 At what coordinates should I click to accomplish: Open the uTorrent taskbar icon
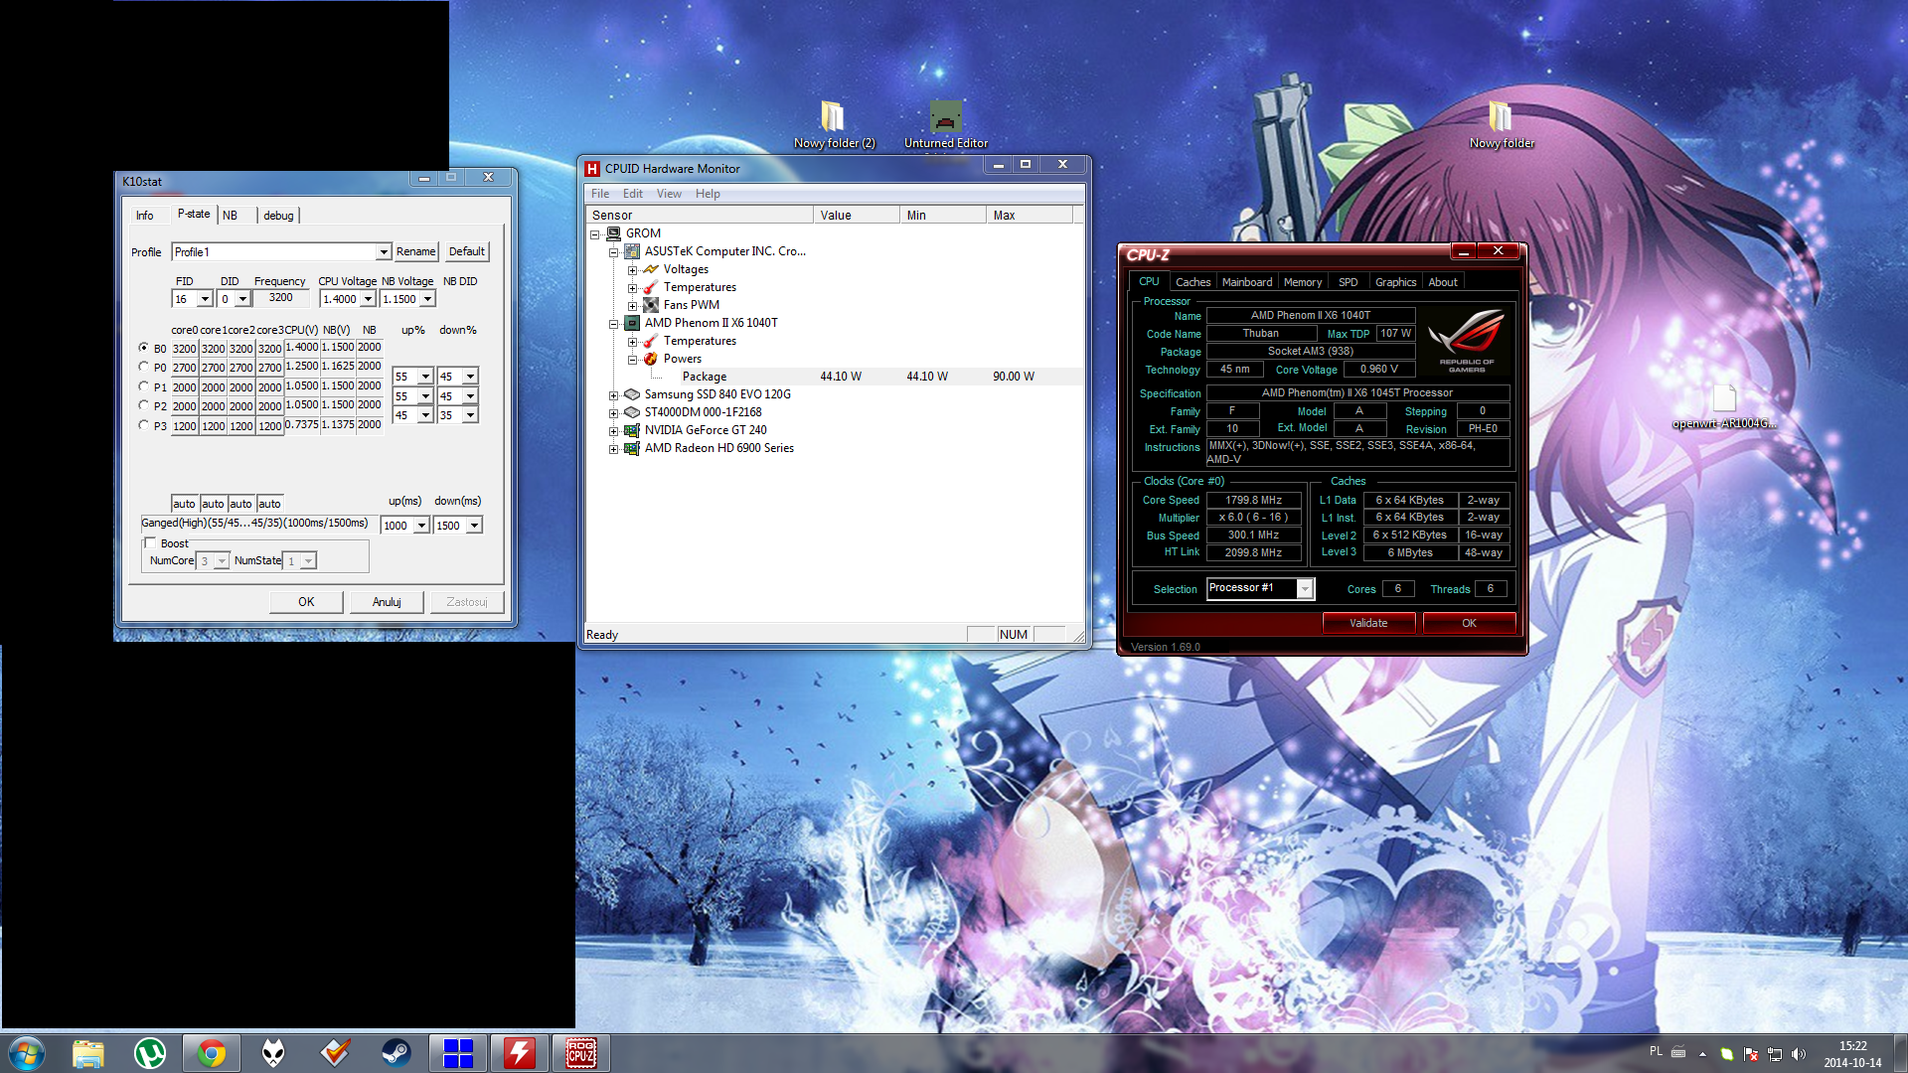(x=150, y=1053)
